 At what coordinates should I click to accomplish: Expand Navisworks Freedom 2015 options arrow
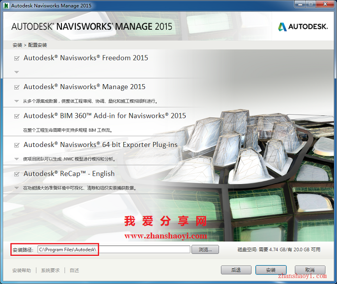click(x=16, y=72)
